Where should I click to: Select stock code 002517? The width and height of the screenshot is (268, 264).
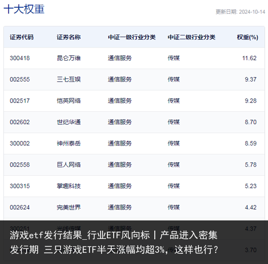[x=20, y=101]
